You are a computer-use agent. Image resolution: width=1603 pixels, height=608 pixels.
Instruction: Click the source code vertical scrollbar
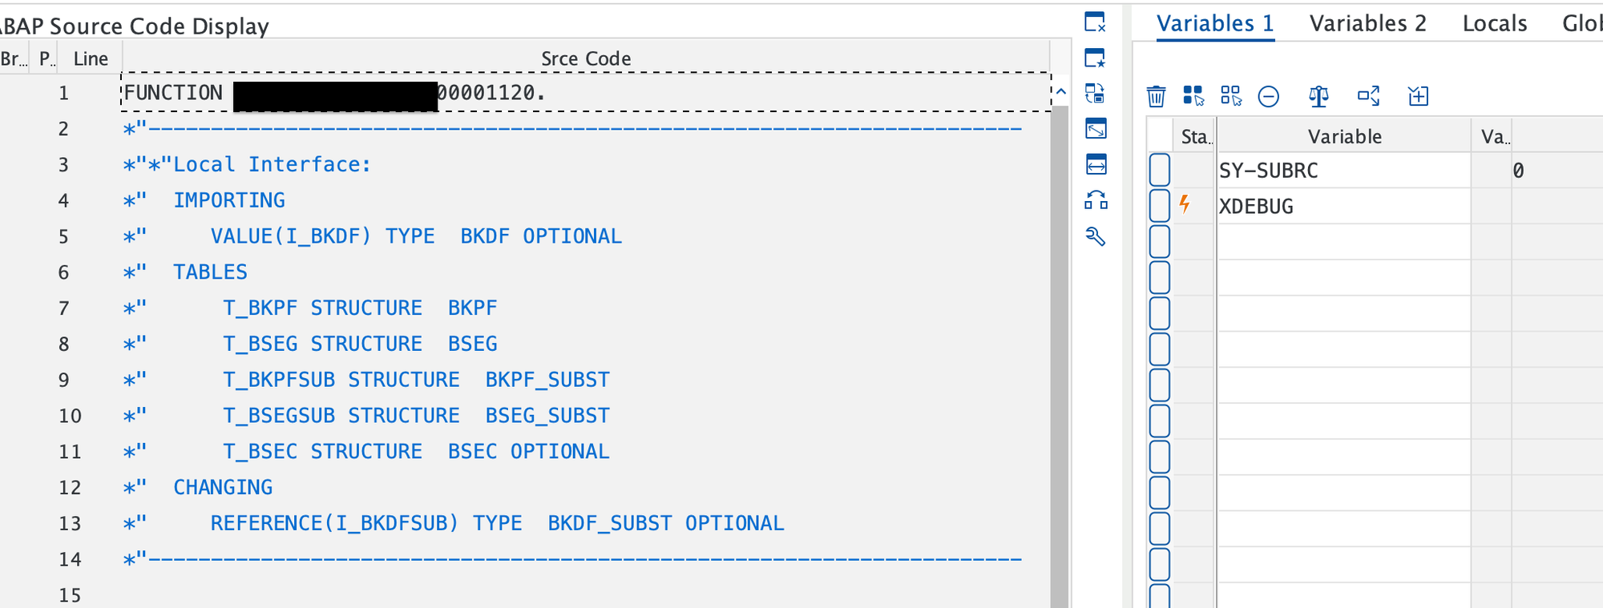[x=1060, y=352]
